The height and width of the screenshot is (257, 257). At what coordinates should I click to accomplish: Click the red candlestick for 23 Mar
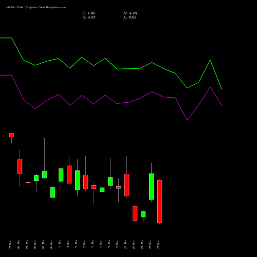click(135, 213)
